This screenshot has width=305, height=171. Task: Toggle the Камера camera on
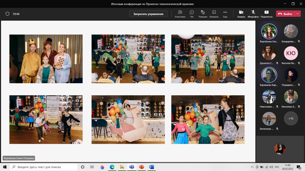click(x=241, y=14)
